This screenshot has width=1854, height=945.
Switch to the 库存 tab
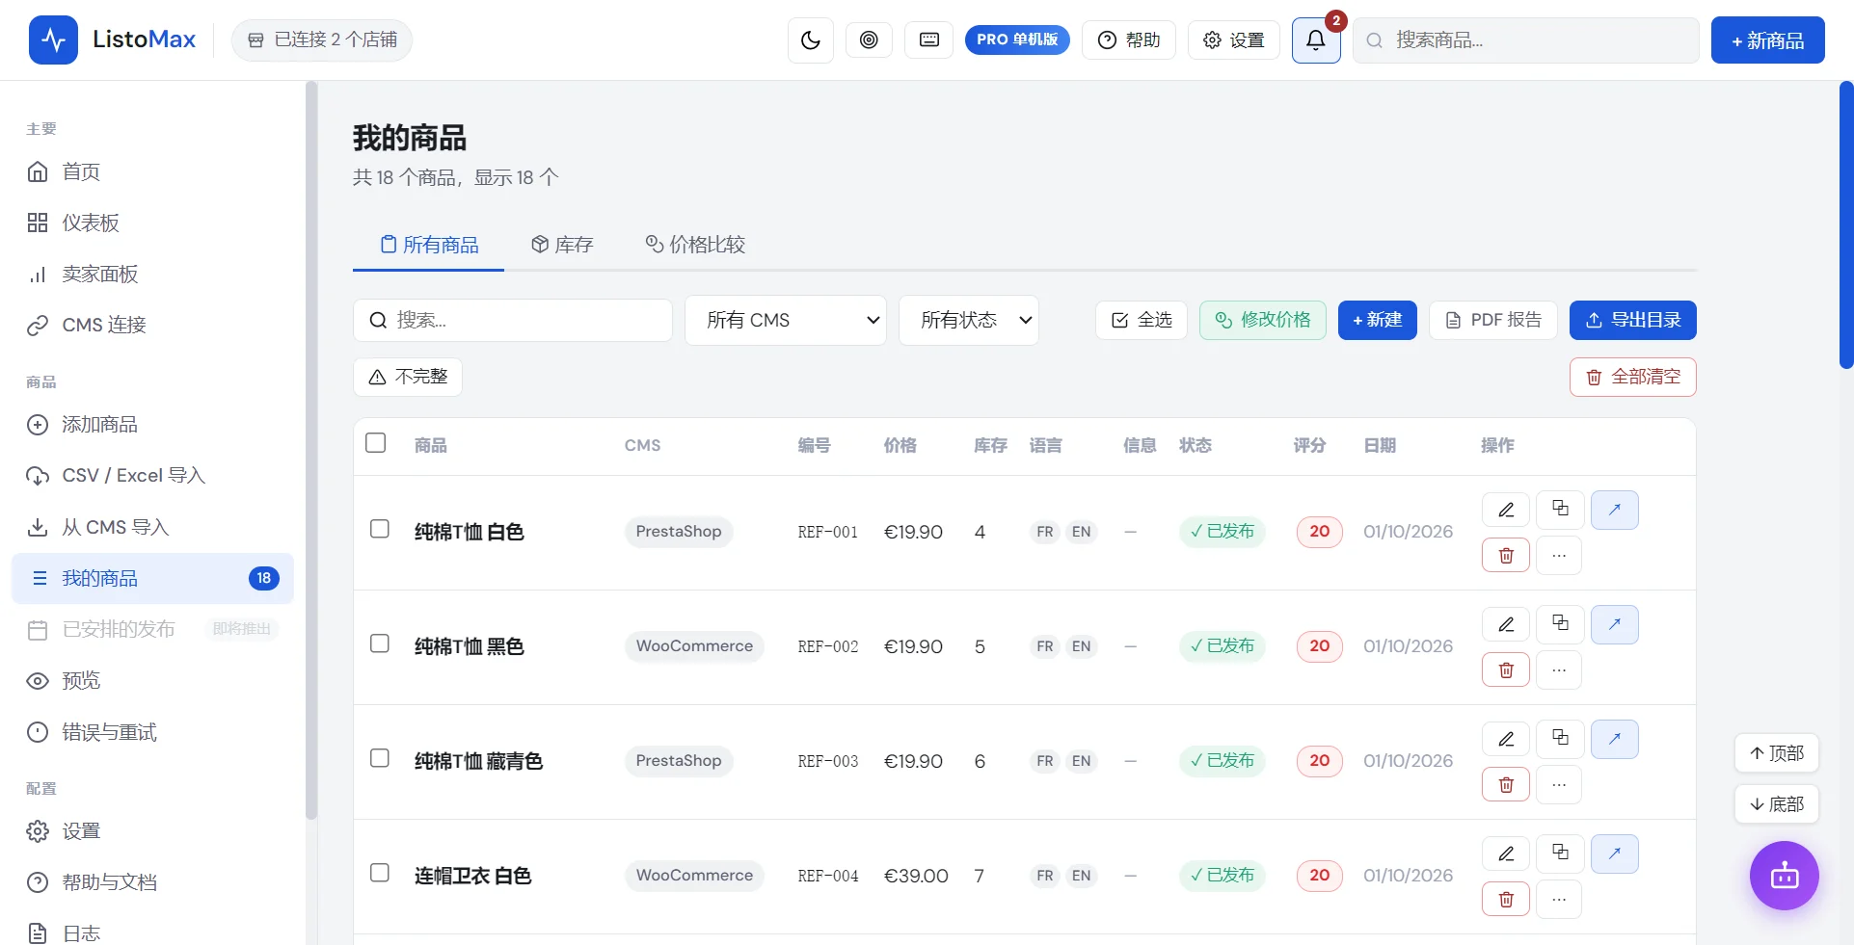[x=562, y=245]
